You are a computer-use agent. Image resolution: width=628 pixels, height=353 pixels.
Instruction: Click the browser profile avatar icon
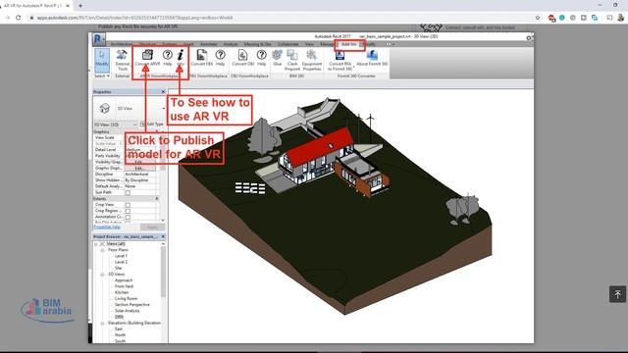[x=621, y=18]
